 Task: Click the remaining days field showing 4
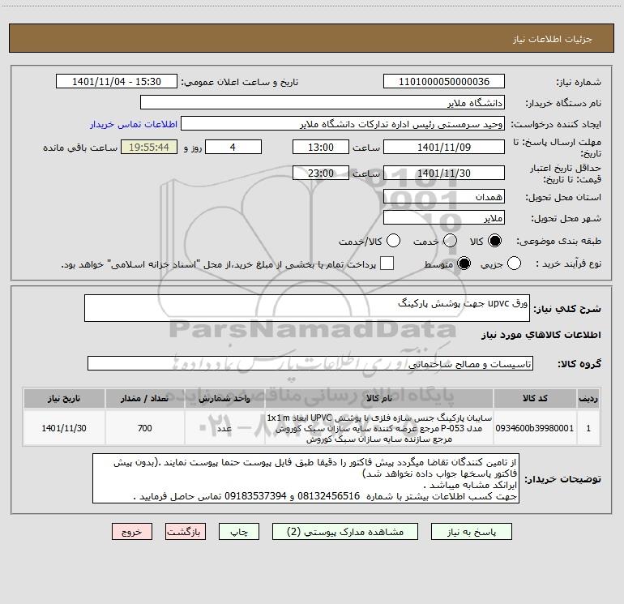click(233, 147)
